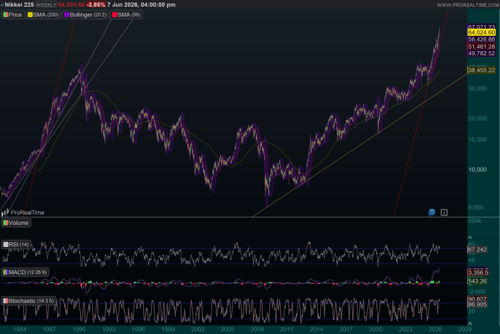Click the 2020 year on time axis
Image resolution: width=500 pixels, height=334 pixels.
click(376, 329)
